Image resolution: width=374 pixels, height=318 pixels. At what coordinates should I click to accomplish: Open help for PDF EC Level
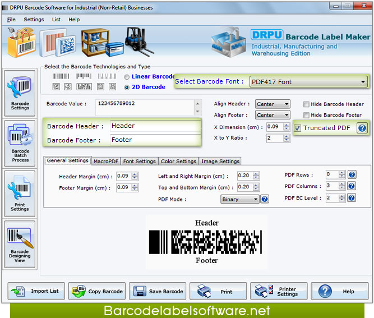coord(352,197)
